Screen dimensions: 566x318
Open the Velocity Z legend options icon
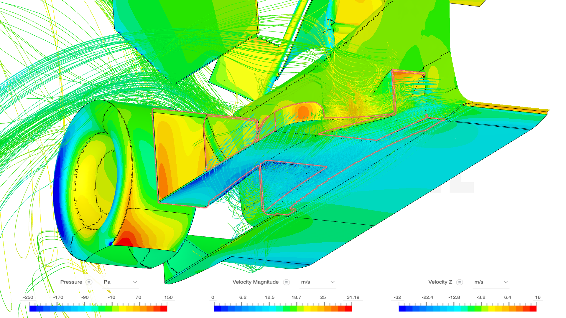click(x=459, y=282)
